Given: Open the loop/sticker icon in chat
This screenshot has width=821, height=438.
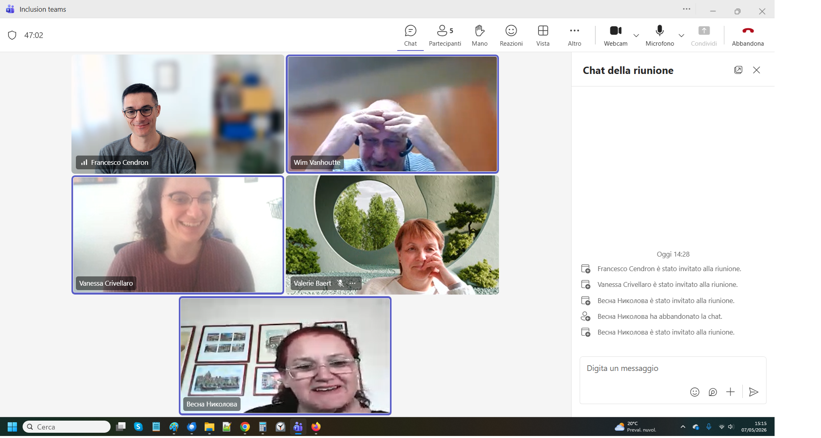Looking at the screenshot, I should (712, 392).
